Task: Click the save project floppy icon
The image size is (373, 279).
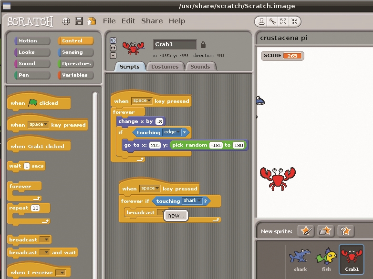Action: point(79,21)
